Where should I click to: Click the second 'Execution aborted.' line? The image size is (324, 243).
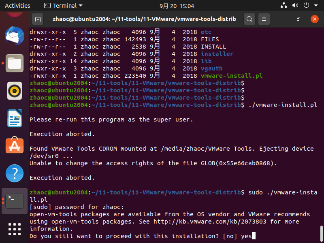click(62, 178)
